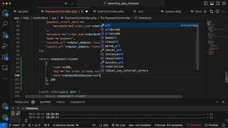The width and height of the screenshot is (228, 128).
Task: Click the editor minimap
Action: [216, 59]
